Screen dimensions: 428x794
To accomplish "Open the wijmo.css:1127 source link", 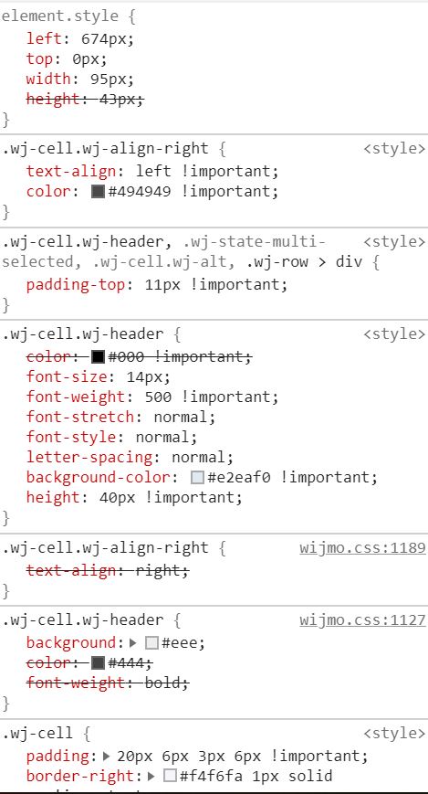I will pos(362,620).
